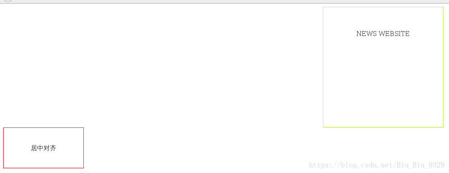Click the character 居 in red box
The image size is (449, 173).
[x=34, y=148]
